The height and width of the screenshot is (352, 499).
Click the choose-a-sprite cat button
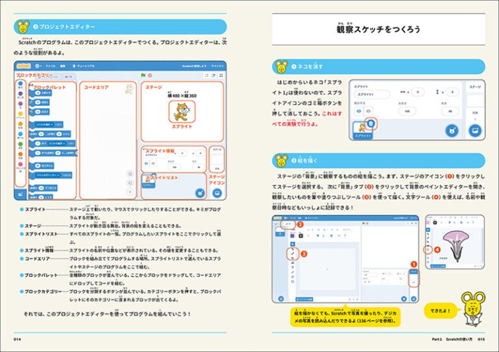click(x=453, y=131)
